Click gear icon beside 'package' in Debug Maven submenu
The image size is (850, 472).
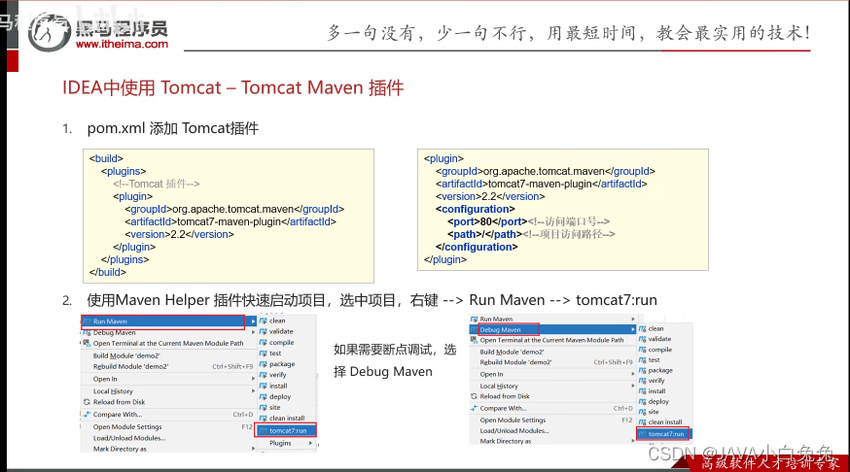pyautogui.click(x=643, y=370)
